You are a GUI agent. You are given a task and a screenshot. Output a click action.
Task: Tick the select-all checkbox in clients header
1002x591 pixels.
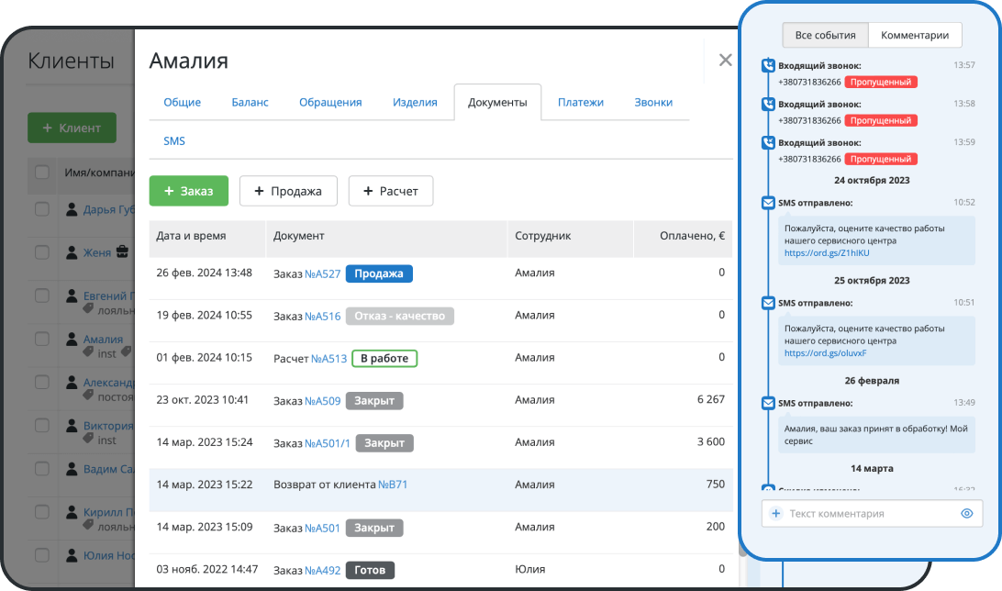pos(42,172)
